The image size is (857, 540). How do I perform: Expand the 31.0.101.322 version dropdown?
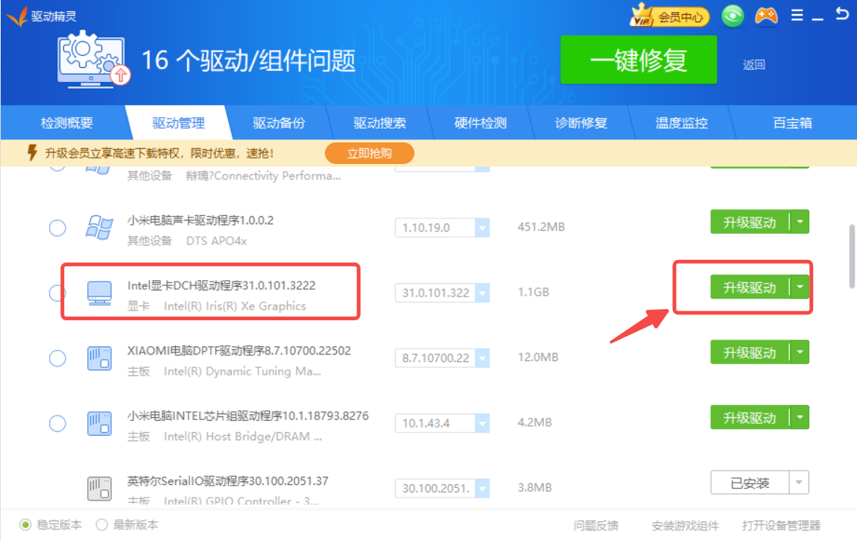482,293
